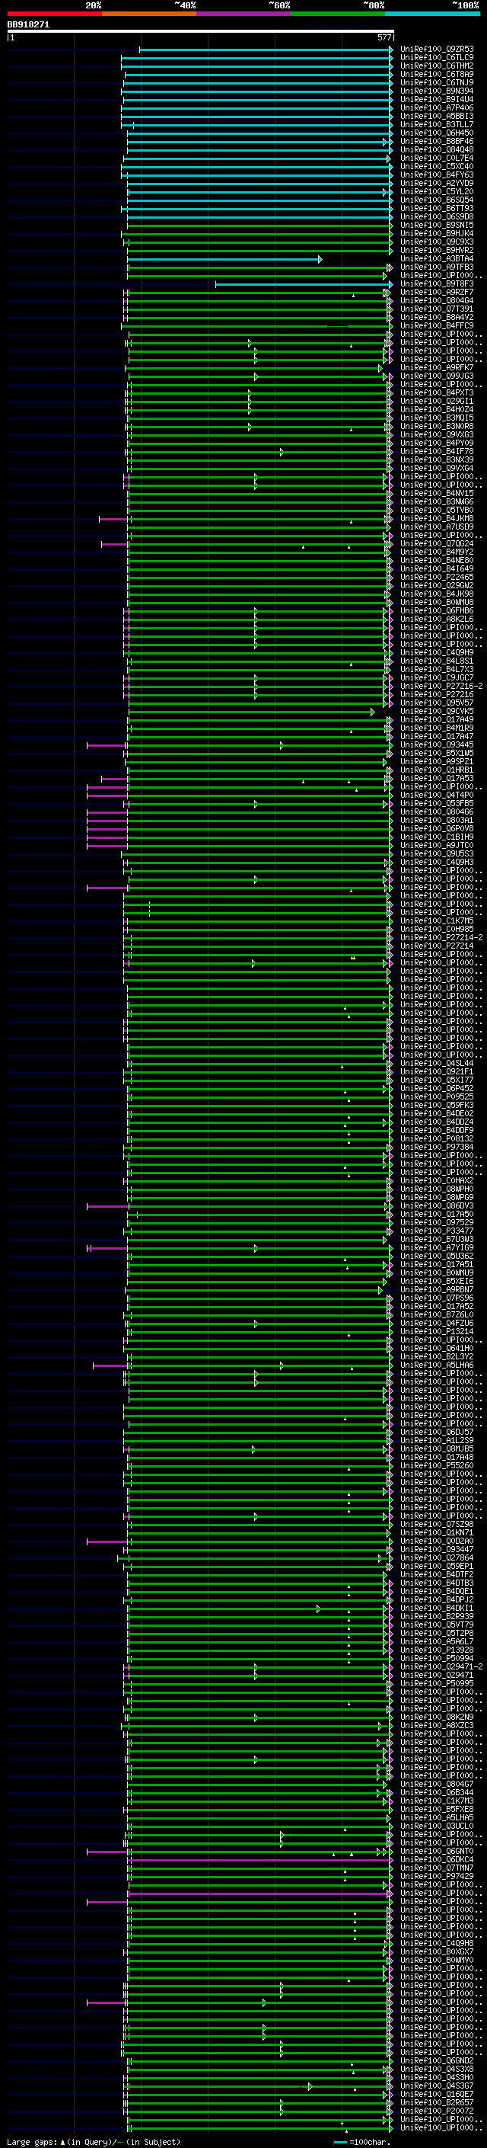Select hit UniRef100_B9I4U4

click(437, 99)
